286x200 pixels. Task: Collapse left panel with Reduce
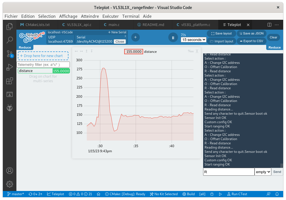coord(25,47)
